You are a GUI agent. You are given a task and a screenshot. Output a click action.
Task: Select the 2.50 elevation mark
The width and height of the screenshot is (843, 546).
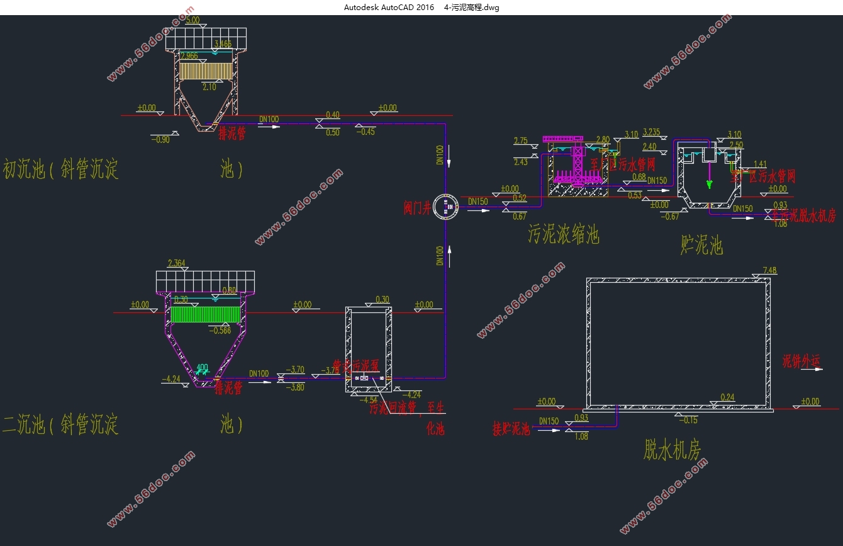(x=736, y=145)
